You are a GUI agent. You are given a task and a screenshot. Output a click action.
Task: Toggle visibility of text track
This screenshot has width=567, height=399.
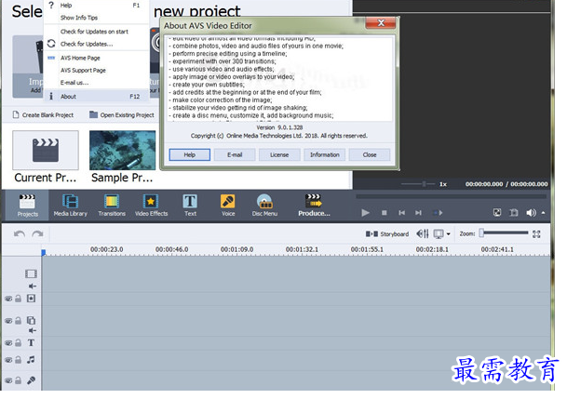pyautogui.click(x=8, y=343)
